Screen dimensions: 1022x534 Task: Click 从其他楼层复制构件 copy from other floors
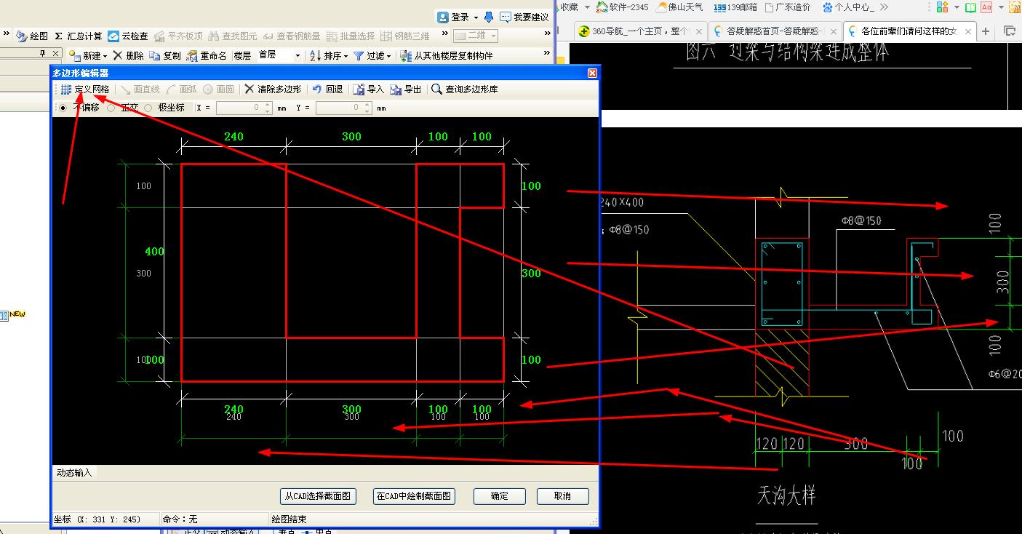click(x=446, y=55)
